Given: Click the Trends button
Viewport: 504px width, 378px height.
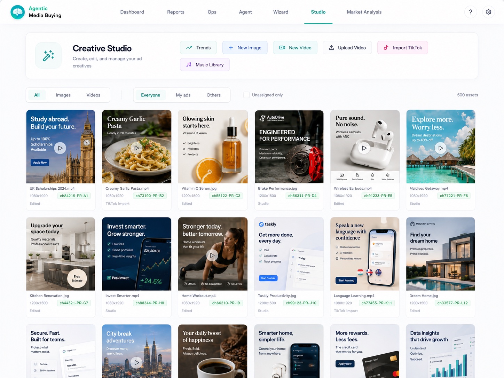Looking at the screenshot, I should coord(198,48).
